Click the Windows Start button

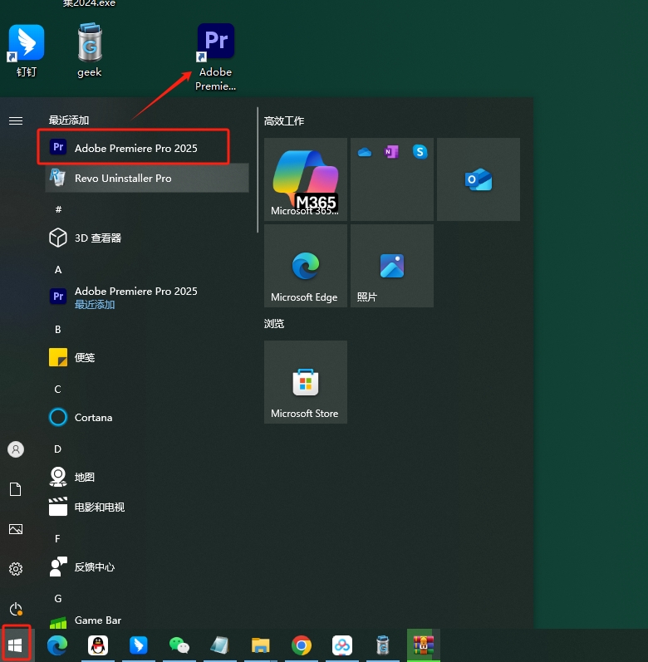coord(16,645)
